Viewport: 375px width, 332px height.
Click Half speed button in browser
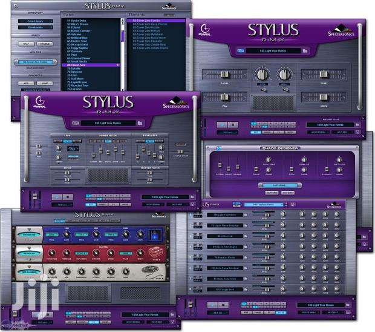coord(26,44)
